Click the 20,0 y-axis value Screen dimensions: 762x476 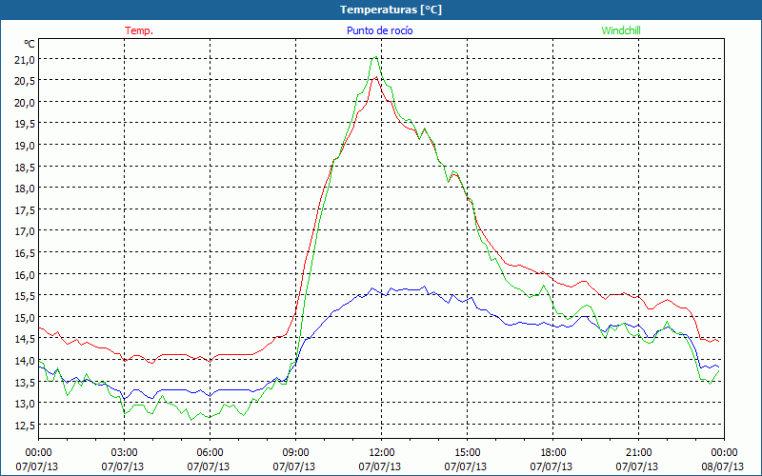(x=25, y=103)
